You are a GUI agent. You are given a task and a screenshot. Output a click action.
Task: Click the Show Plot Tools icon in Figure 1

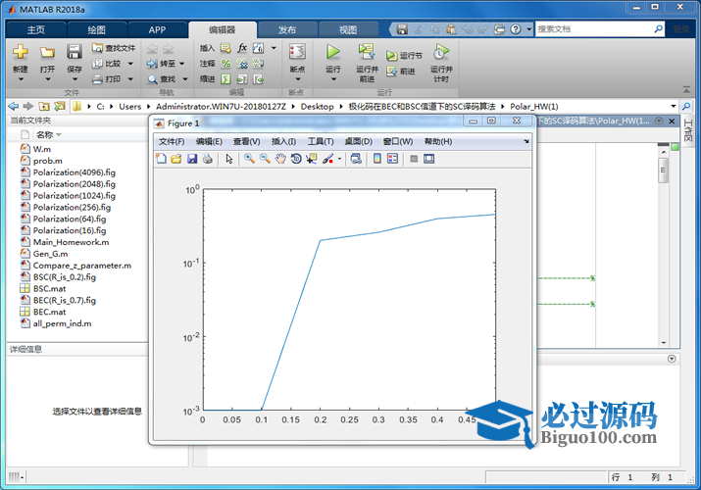point(429,159)
